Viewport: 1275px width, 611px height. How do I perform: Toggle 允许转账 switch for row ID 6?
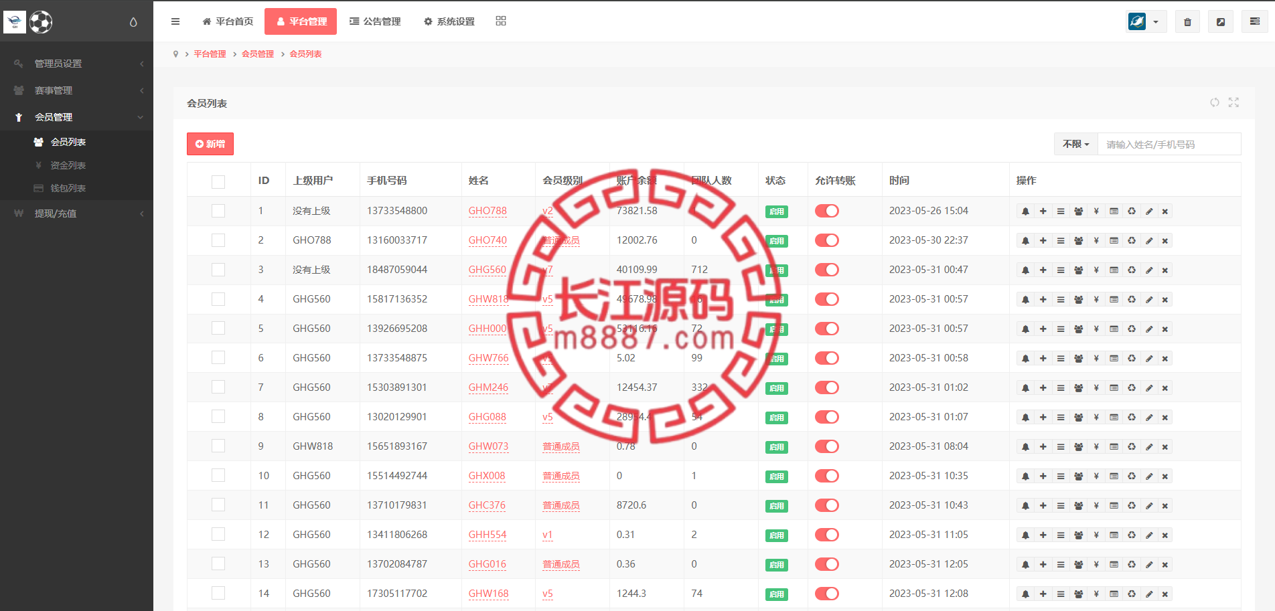827,358
